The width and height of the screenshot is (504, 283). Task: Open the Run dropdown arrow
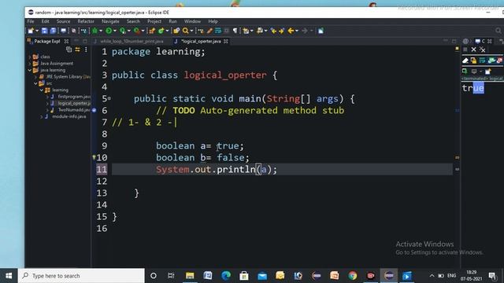(114, 31)
